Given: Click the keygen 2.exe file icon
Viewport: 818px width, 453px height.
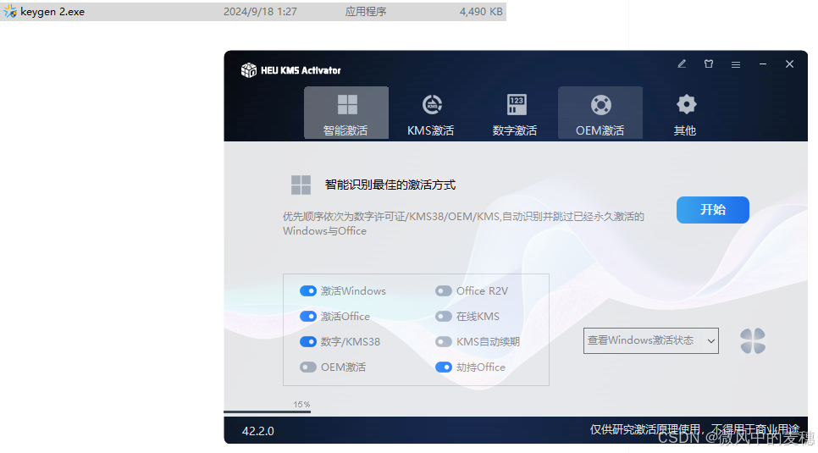Looking at the screenshot, I should click(x=10, y=12).
